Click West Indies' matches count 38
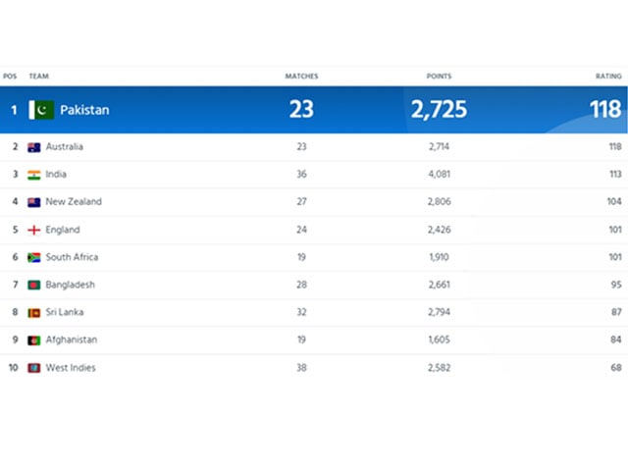Image resolution: width=628 pixels, height=471 pixels. point(301,368)
